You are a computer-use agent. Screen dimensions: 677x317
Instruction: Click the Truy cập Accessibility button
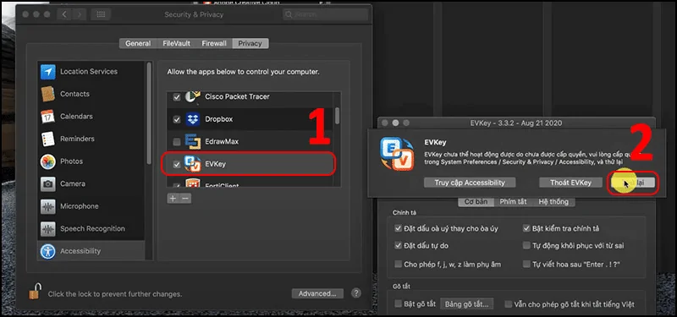click(470, 183)
